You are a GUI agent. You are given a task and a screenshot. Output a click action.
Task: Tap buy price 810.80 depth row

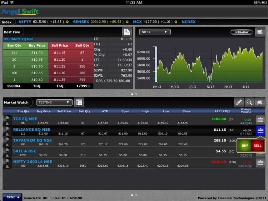pos(37,80)
